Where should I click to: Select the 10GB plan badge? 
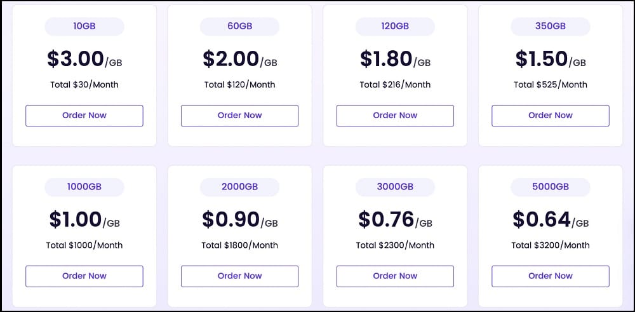click(x=84, y=26)
